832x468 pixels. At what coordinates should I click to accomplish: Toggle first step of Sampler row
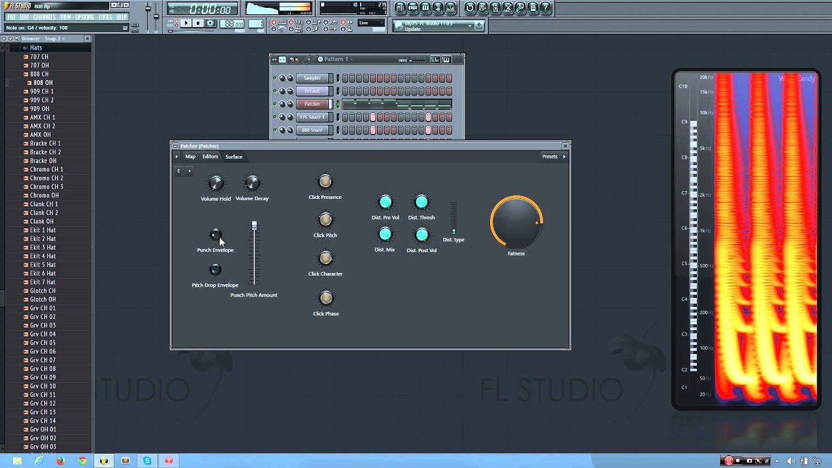pos(345,78)
